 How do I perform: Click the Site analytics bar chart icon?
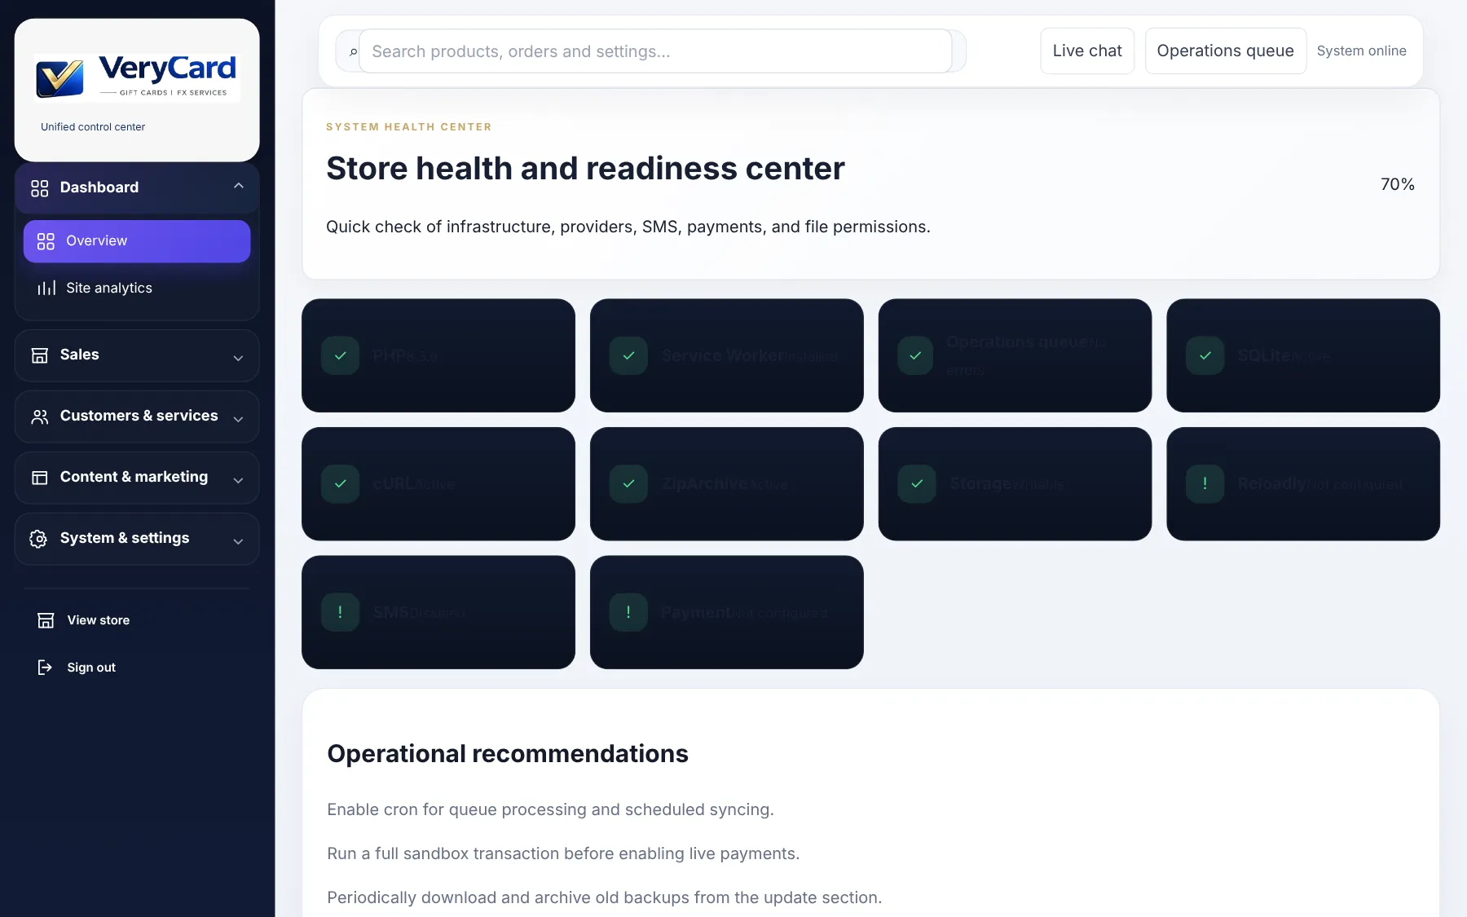(46, 288)
